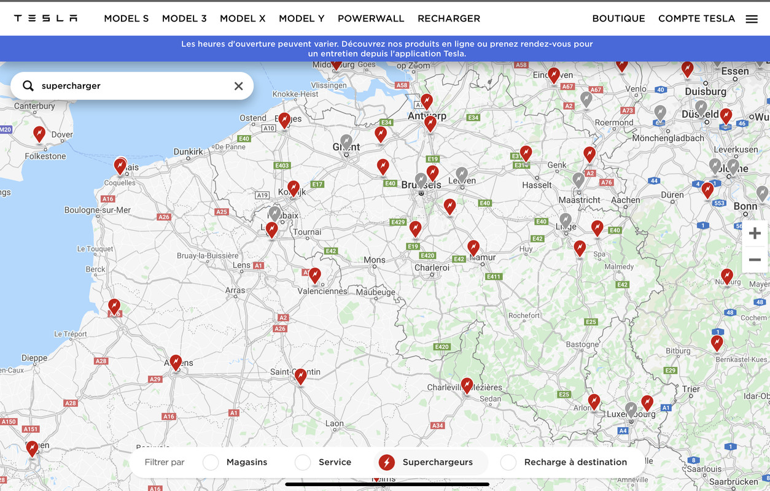The image size is (770, 491).
Task: Select the Charleville-Mézières supercharger pin
Action: tap(467, 385)
